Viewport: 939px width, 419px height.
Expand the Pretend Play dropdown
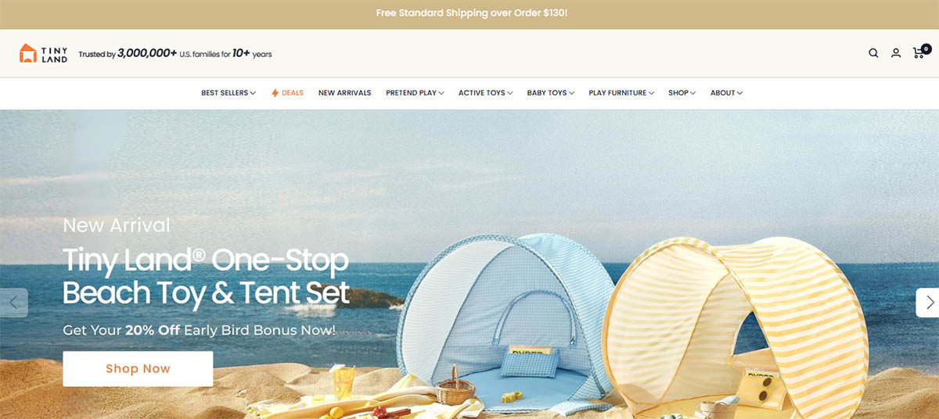point(415,93)
